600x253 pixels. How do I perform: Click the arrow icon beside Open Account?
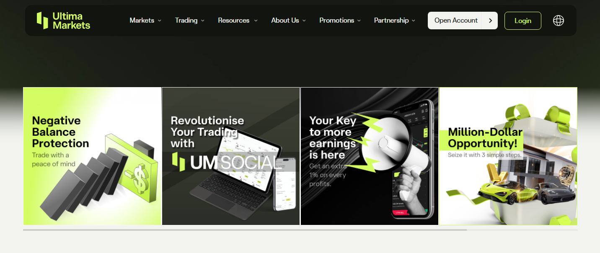tap(490, 21)
